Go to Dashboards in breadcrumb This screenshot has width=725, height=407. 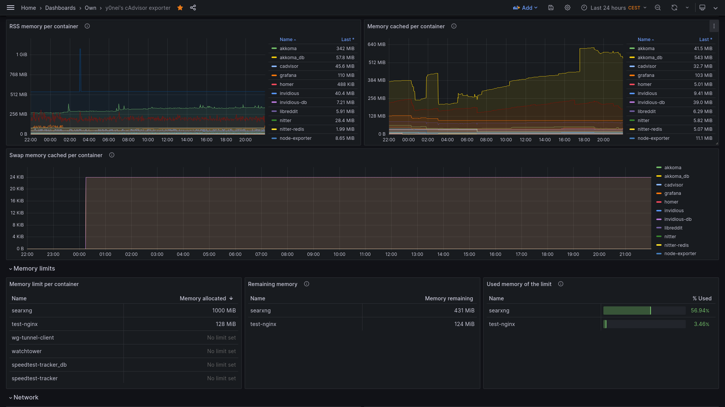60,8
